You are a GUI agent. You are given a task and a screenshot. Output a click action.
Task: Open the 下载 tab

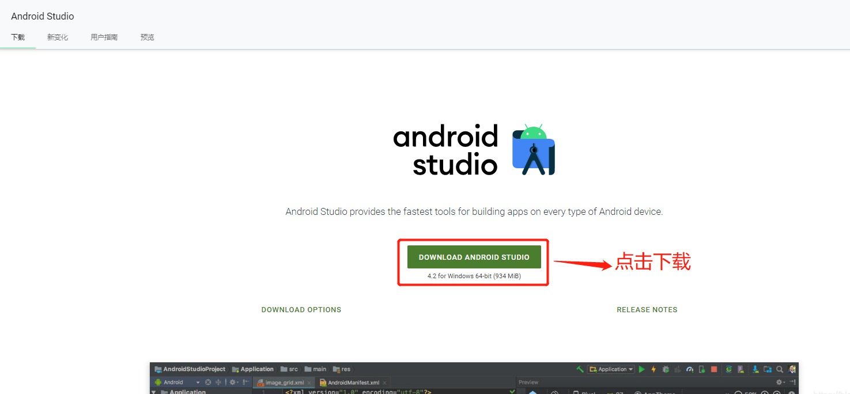(18, 37)
